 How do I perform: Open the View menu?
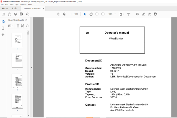[12, 4]
